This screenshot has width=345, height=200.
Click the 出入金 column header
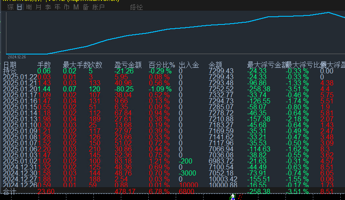coord(189,65)
